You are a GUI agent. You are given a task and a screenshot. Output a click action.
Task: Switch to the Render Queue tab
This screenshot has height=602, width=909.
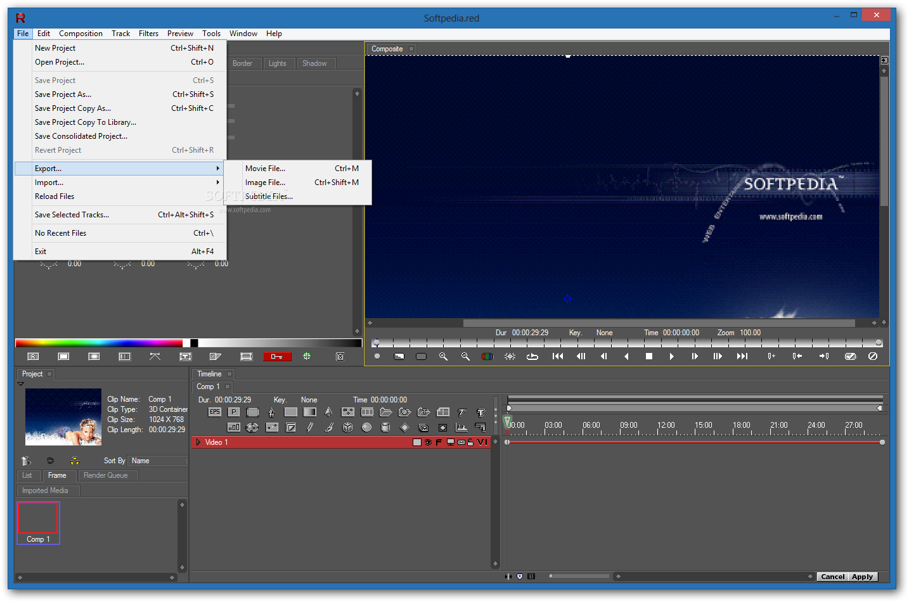click(106, 475)
